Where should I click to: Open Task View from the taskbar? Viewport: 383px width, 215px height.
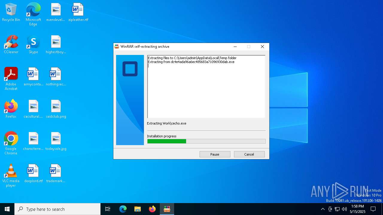[108, 209]
